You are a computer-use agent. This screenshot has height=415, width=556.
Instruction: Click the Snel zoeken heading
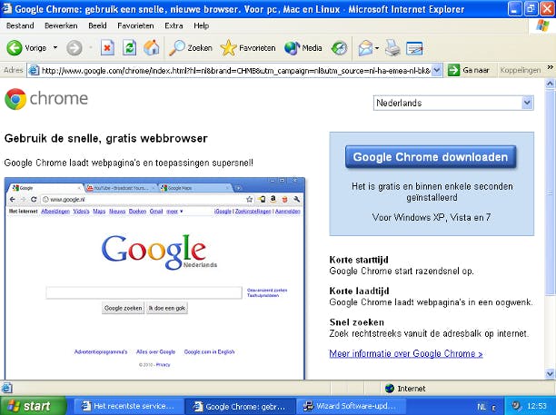coord(357,322)
